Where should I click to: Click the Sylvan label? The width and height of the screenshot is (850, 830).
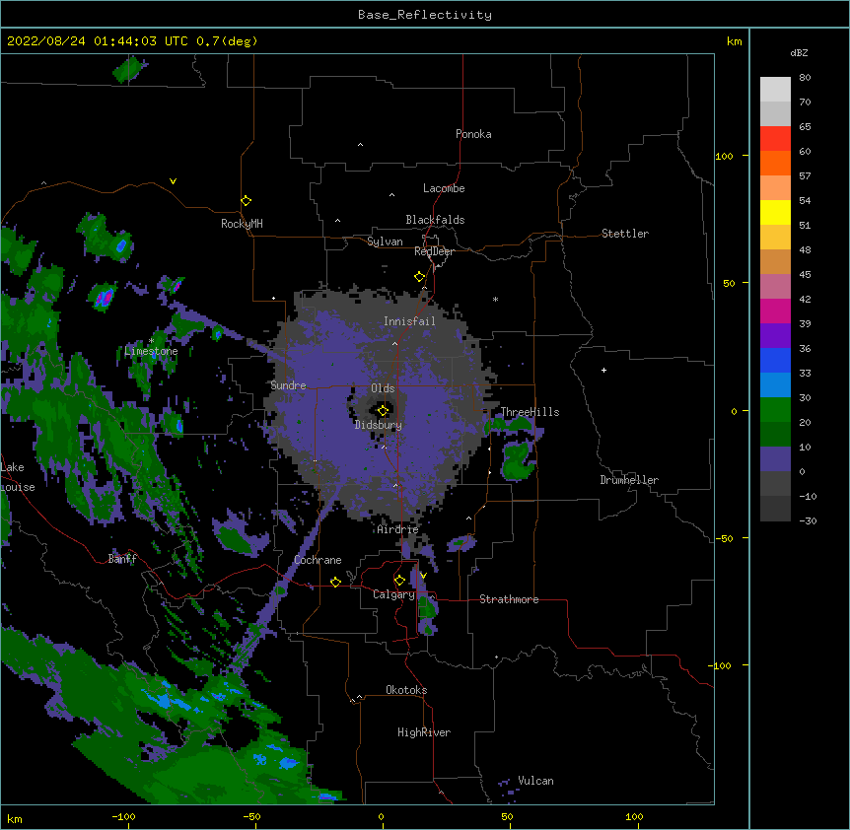click(385, 242)
